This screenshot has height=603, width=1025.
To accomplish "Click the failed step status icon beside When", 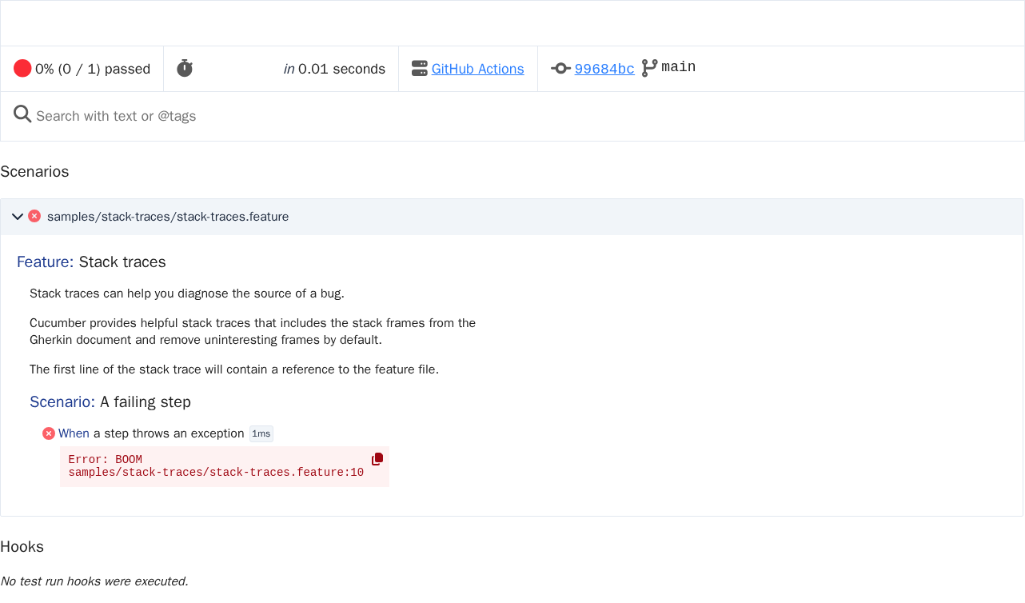I will point(49,433).
